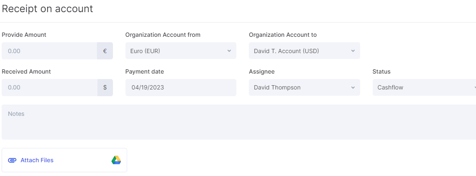Click the chevron arrow beside Euro (EUR)
476x176 pixels.
click(229, 51)
